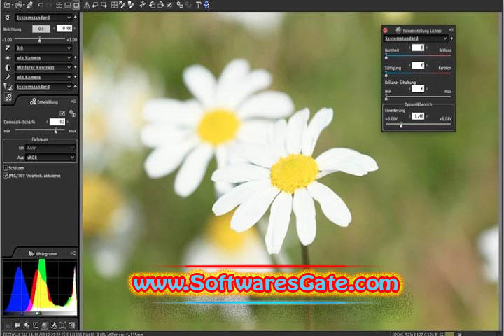Click the comment sub-control icon
The image size is (504, 336).
point(17,325)
